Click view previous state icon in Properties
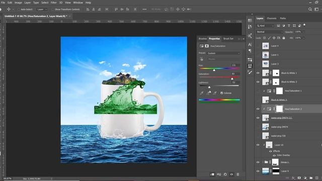Image resolution: width=322 pixels, height=181 pixels. pos(219,174)
